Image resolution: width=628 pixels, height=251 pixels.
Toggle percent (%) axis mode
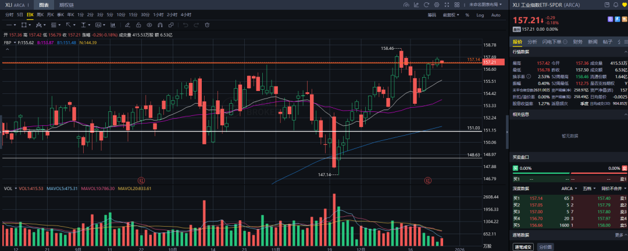tap(467, 14)
